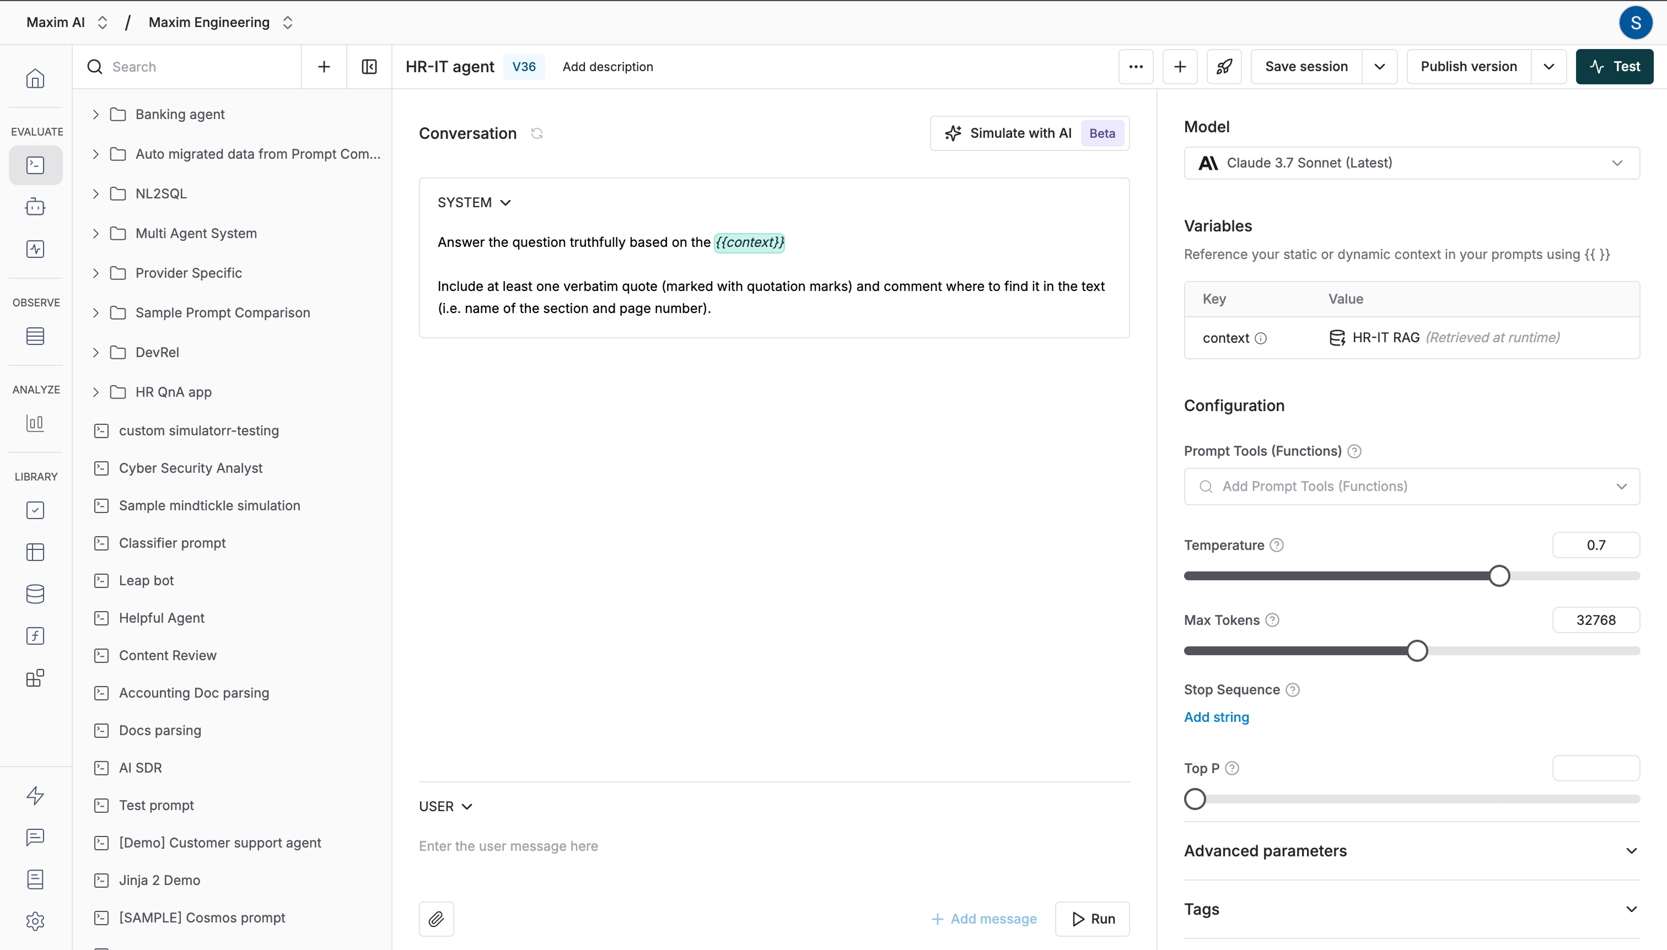The image size is (1667, 950).
Task: Click the refresh icon beside Conversation
Action: pyautogui.click(x=536, y=133)
